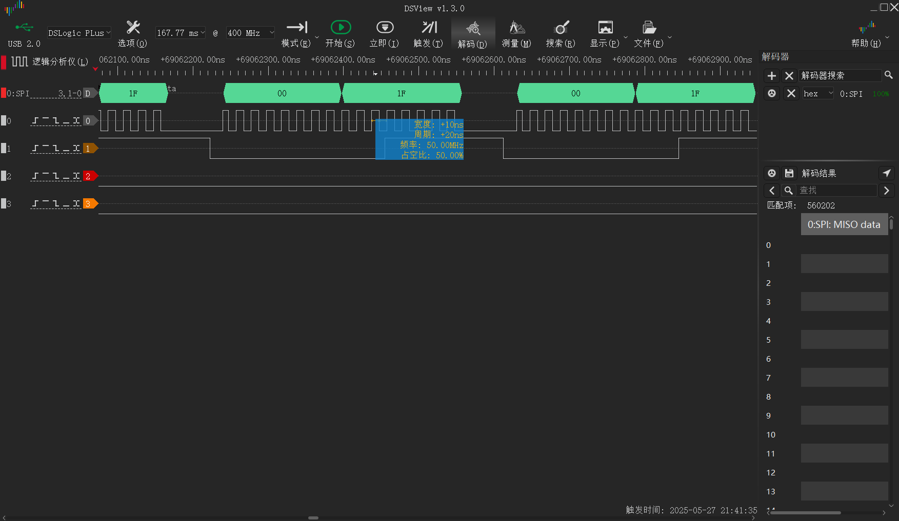Click the channel 0 color bar
The width and height of the screenshot is (899, 521).
[3, 121]
